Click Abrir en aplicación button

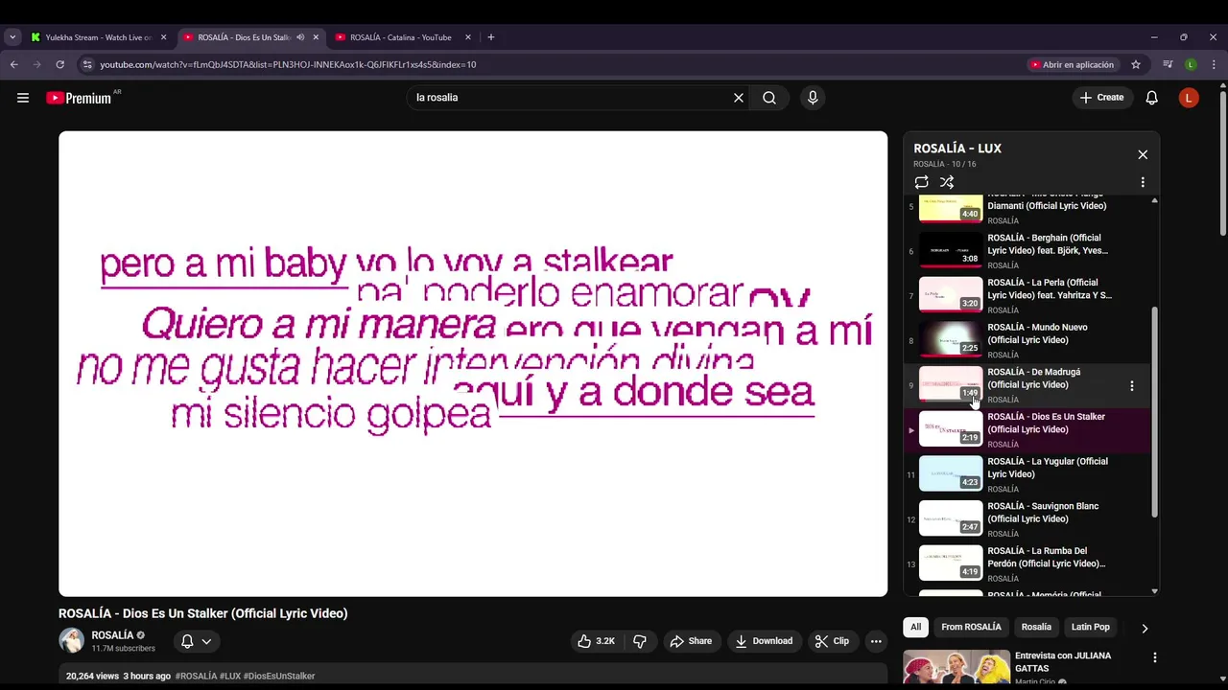click(x=1073, y=65)
